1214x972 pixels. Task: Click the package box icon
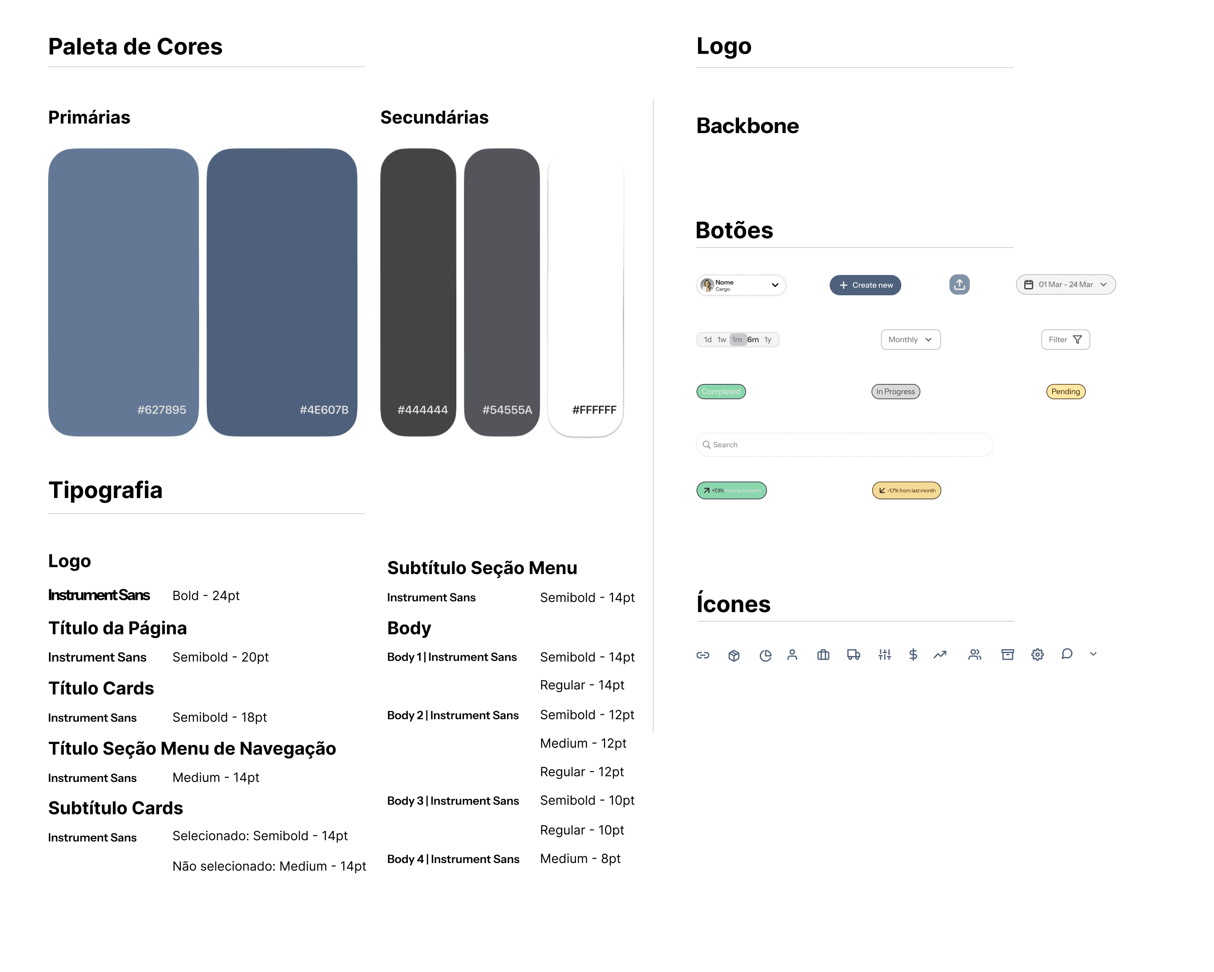[733, 655]
